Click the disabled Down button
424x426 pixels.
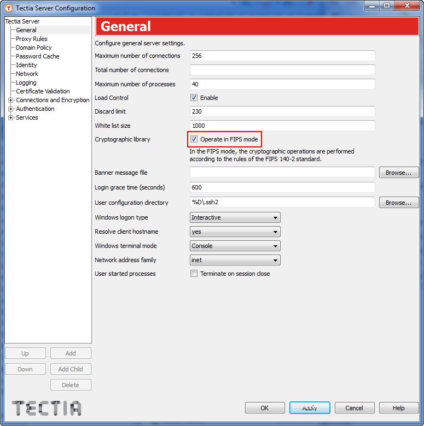(25, 369)
